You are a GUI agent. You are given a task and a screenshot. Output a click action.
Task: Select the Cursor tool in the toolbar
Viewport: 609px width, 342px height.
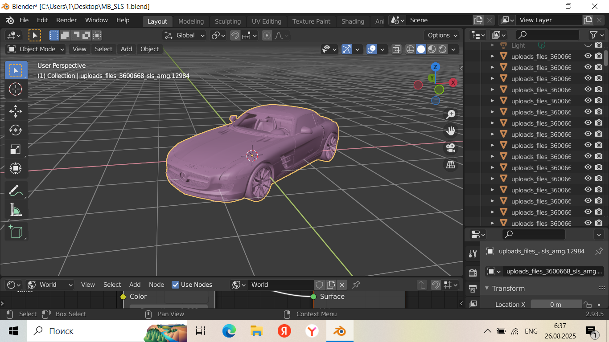tap(16, 89)
